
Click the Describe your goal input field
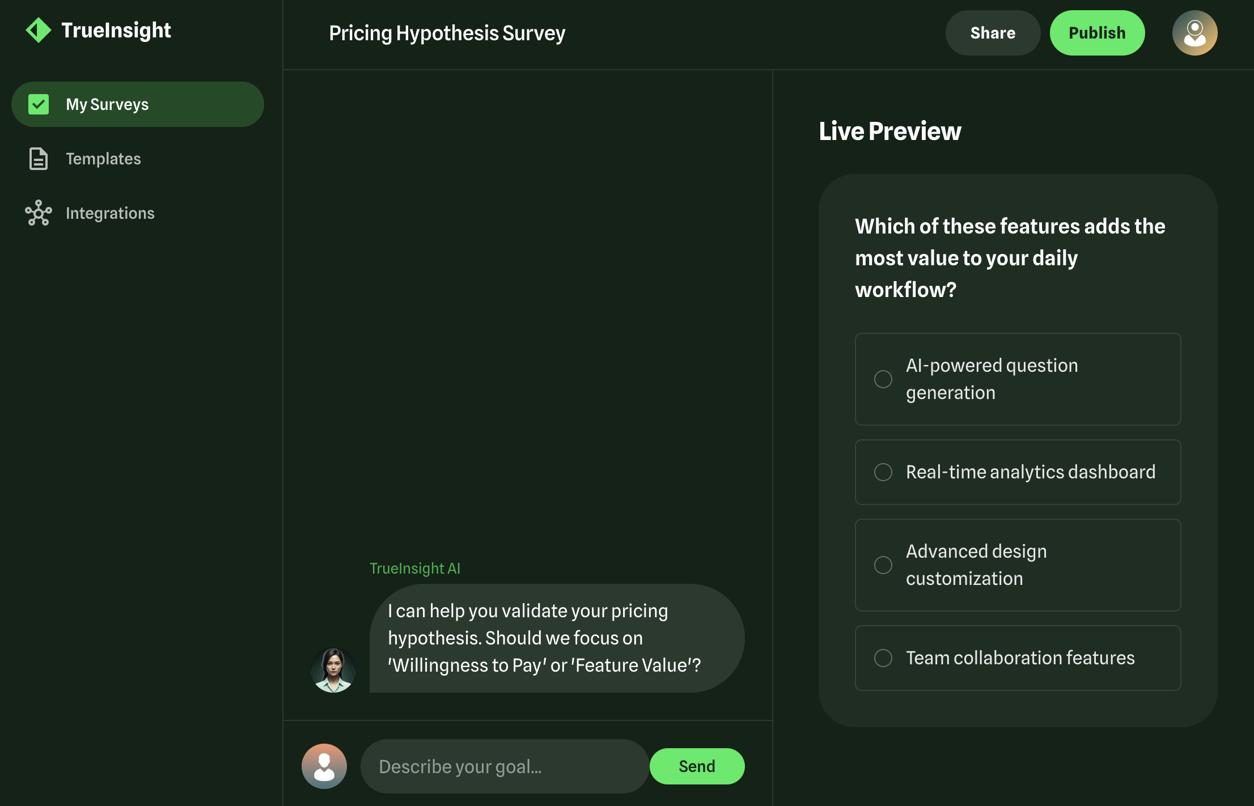[x=504, y=766]
